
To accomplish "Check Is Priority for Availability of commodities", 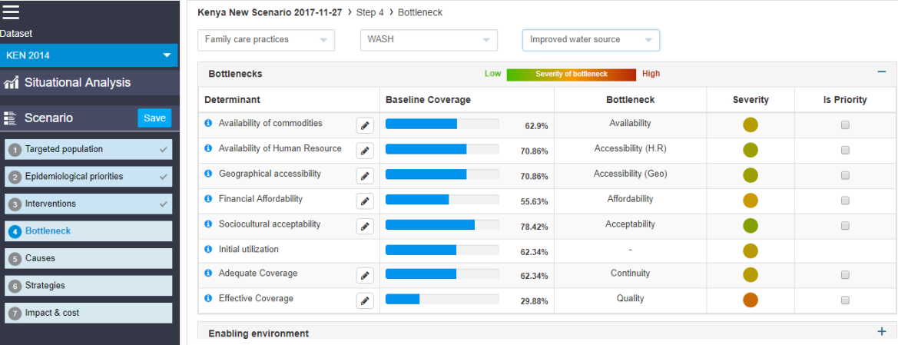I will pos(845,125).
